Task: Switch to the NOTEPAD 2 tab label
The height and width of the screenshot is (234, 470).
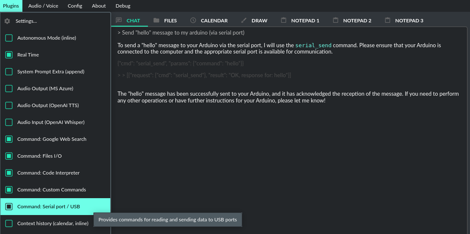Action: (357, 20)
